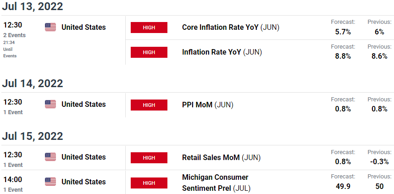Click the Jul 13, 2022 date header
The width and height of the screenshot is (394, 194).
(33, 6)
